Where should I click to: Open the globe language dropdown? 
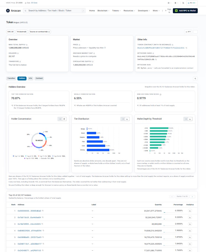coord(169,3)
